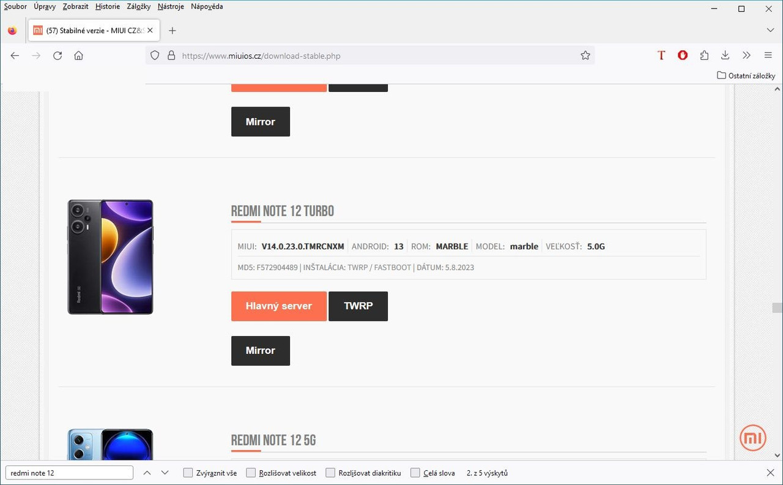Open the downloads arrow icon
The image size is (783, 485).
click(725, 56)
